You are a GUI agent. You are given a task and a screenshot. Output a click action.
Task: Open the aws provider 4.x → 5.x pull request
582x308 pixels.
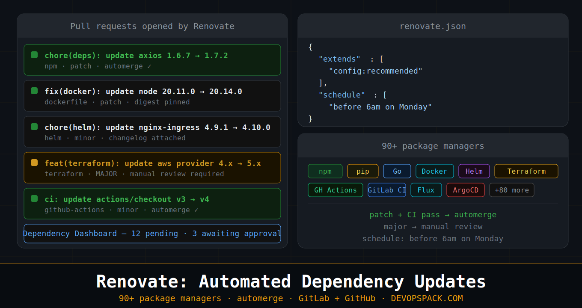[152, 168]
